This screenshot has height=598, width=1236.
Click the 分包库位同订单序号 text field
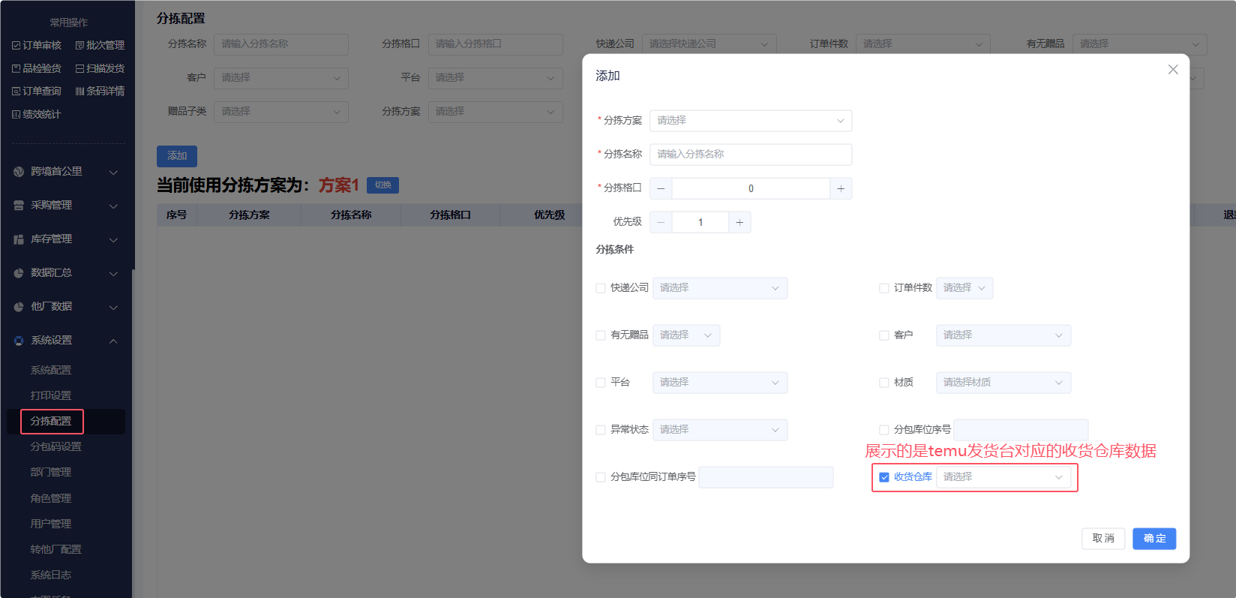[x=766, y=477]
